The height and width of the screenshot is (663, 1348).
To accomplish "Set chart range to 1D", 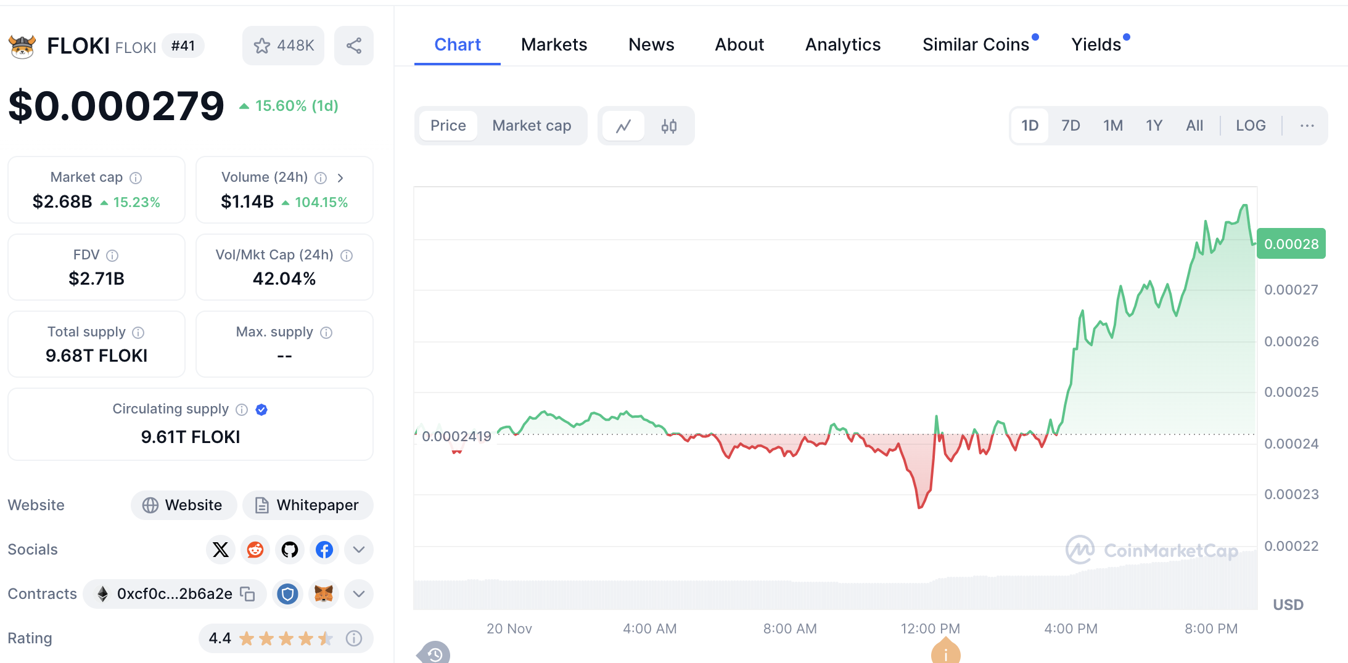I will [1030, 126].
